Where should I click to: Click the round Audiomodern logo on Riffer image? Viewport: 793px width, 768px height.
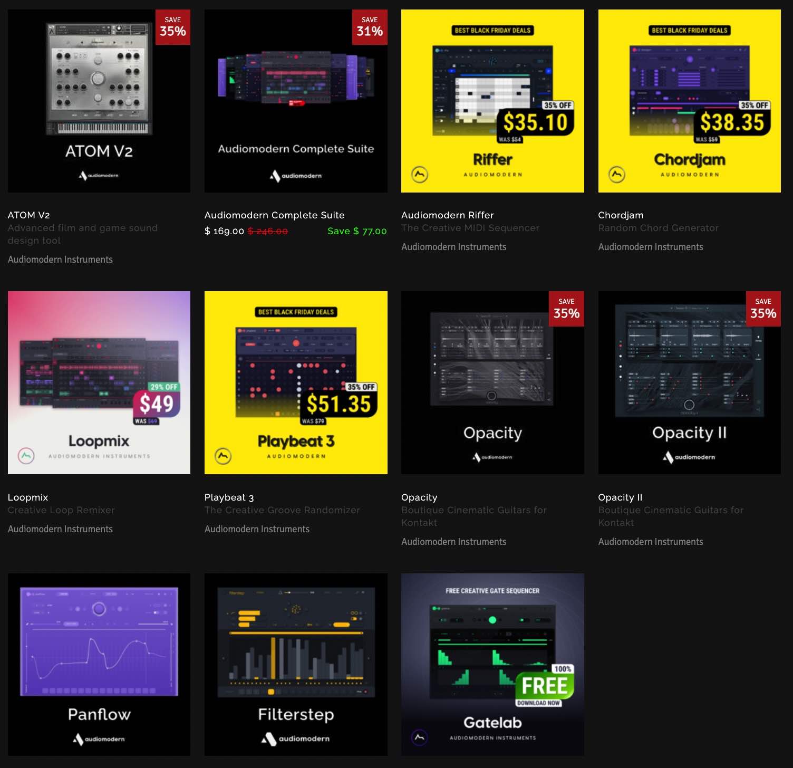[420, 174]
